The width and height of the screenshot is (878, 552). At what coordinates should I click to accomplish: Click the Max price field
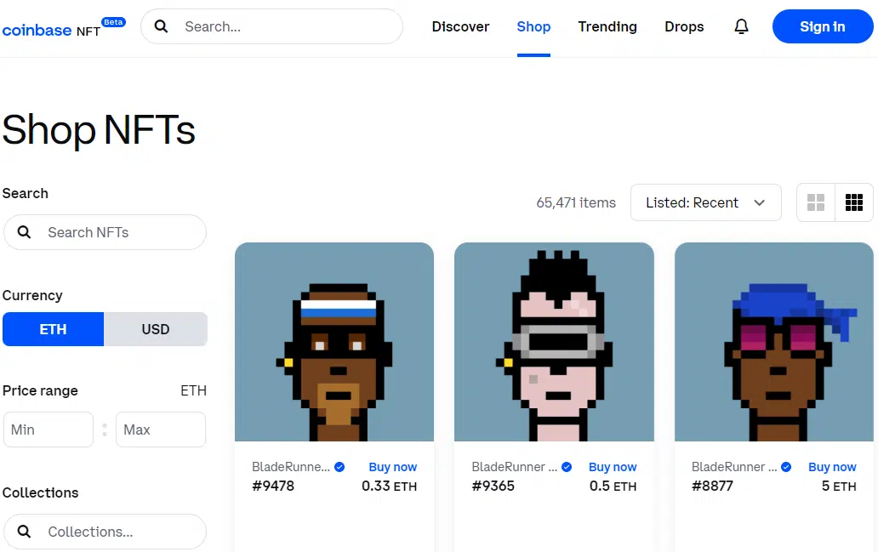[161, 430]
